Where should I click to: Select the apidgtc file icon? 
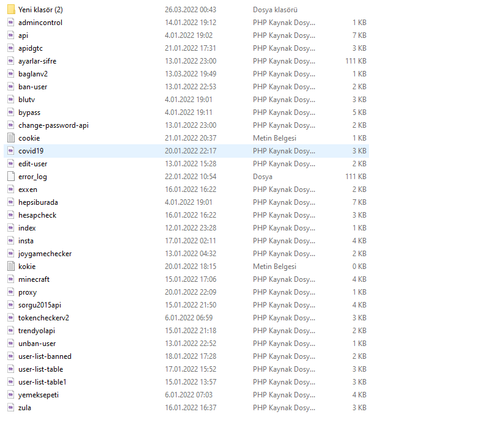click(11, 48)
